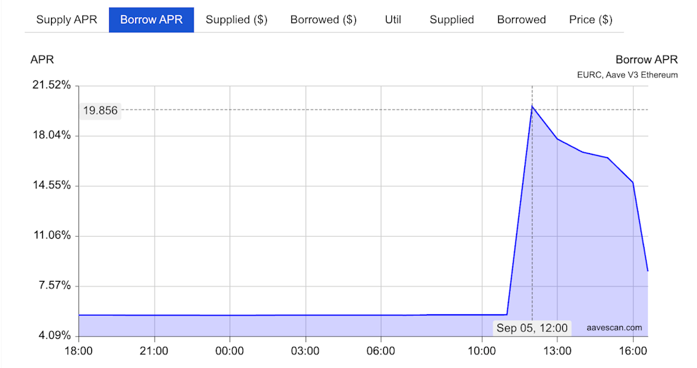Switch to the Supply APR tab
The height and width of the screenshot is (368, 697).
(x=67, y=20)
